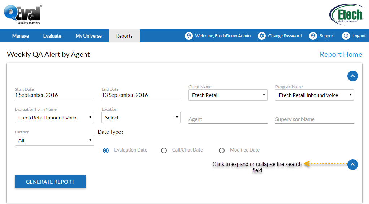Collapse search field with bottom chevron button

pyautogui.click(x=352, y=164)
